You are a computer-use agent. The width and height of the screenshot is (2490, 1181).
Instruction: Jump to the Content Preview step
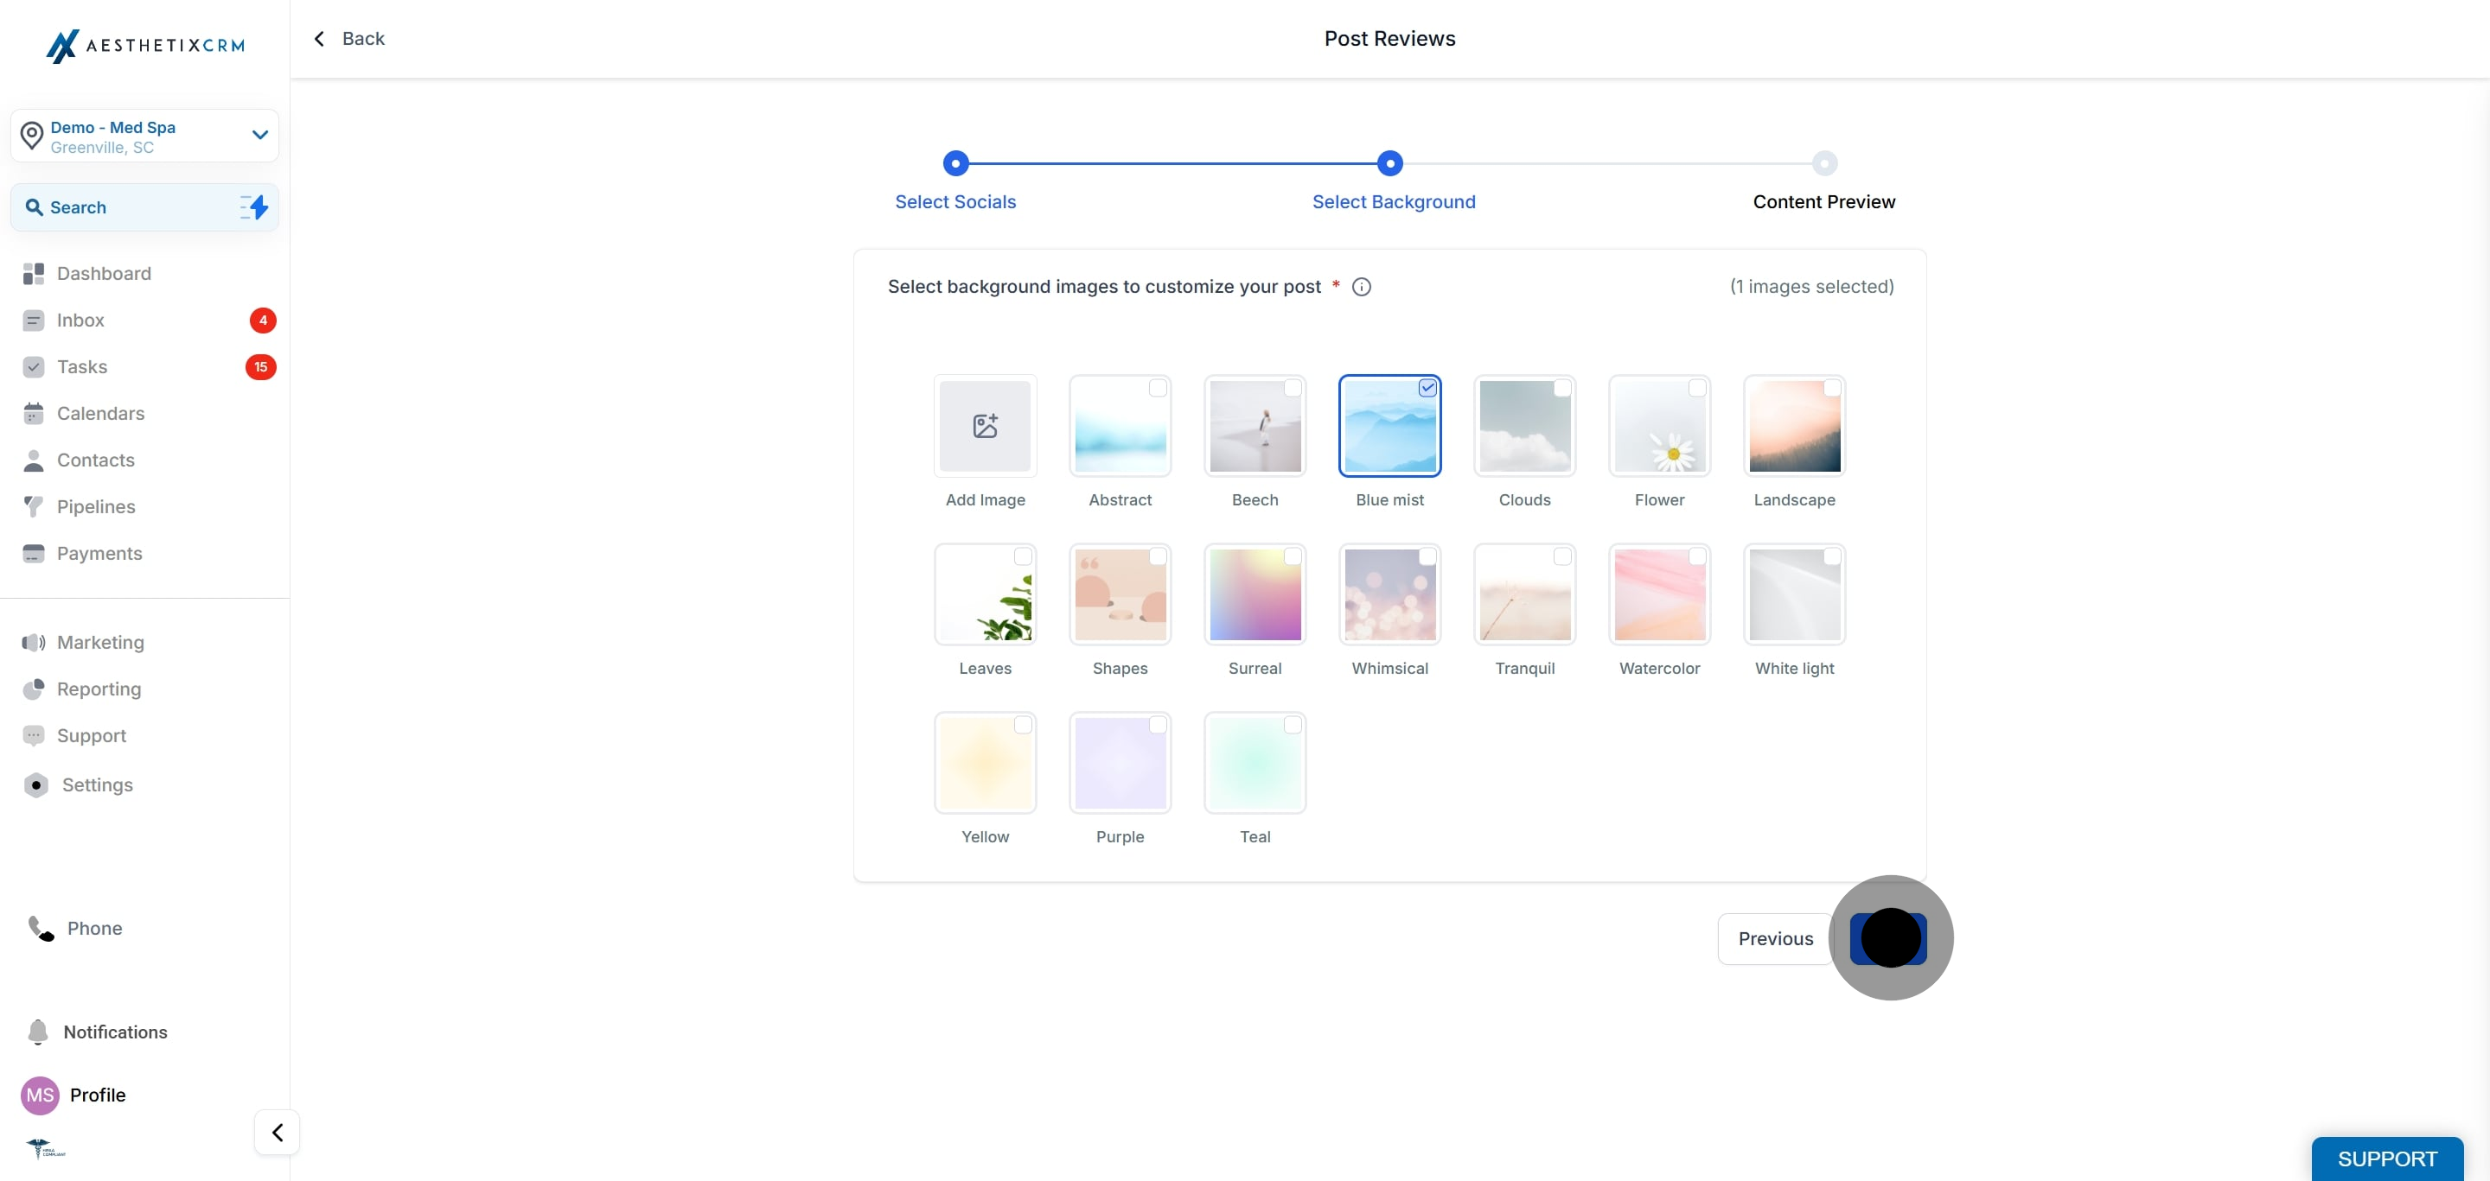click(1823, 202)
